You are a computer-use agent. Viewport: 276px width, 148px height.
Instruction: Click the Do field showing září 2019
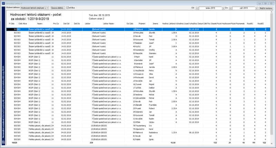point(244,8)
